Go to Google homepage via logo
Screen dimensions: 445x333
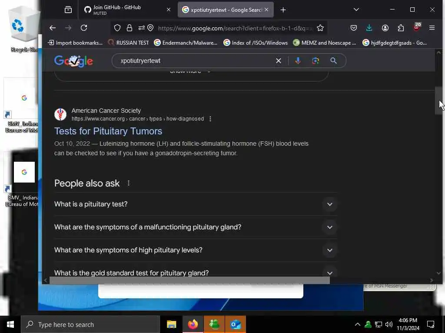pyautogui.click(x=73, y=61)
